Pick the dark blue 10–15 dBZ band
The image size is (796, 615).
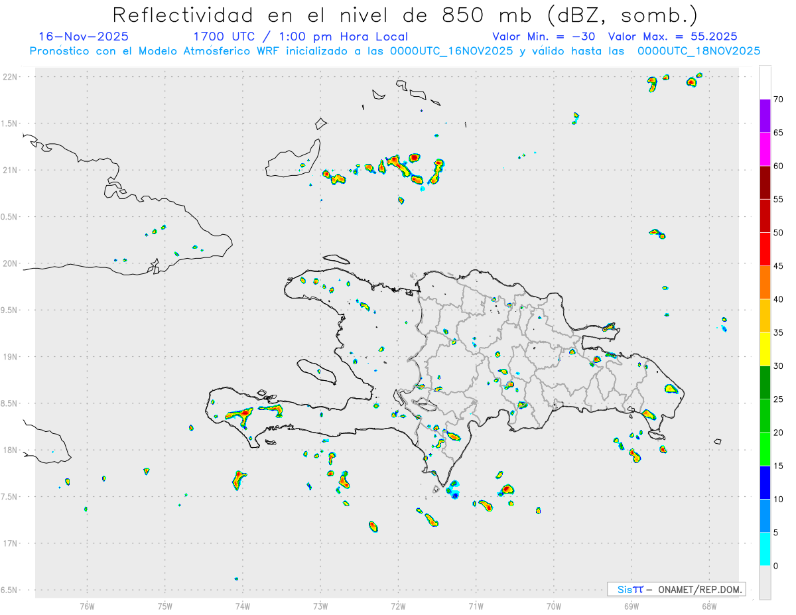tap(765, 482)
